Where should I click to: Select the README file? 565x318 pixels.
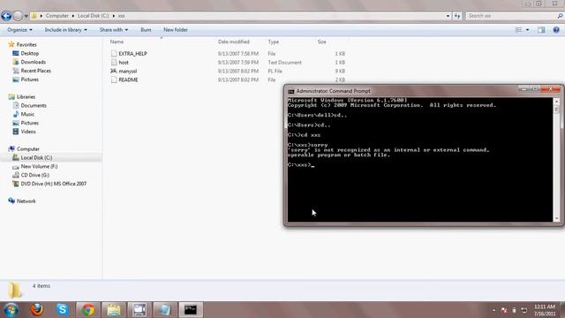coord(128,79)
